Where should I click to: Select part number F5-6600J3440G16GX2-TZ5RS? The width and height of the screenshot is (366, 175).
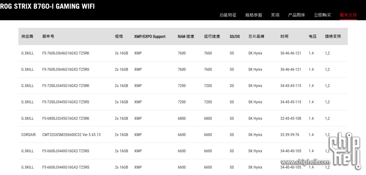point(66,151)
